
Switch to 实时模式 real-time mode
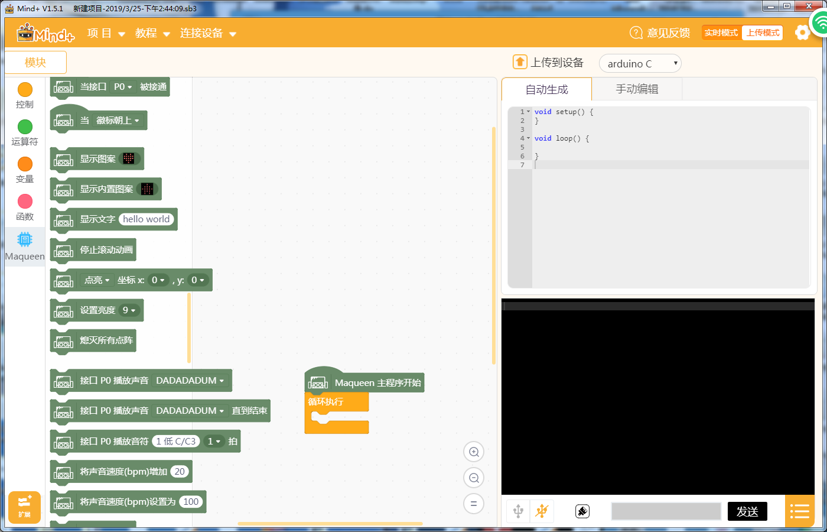[x=721, y=33]
